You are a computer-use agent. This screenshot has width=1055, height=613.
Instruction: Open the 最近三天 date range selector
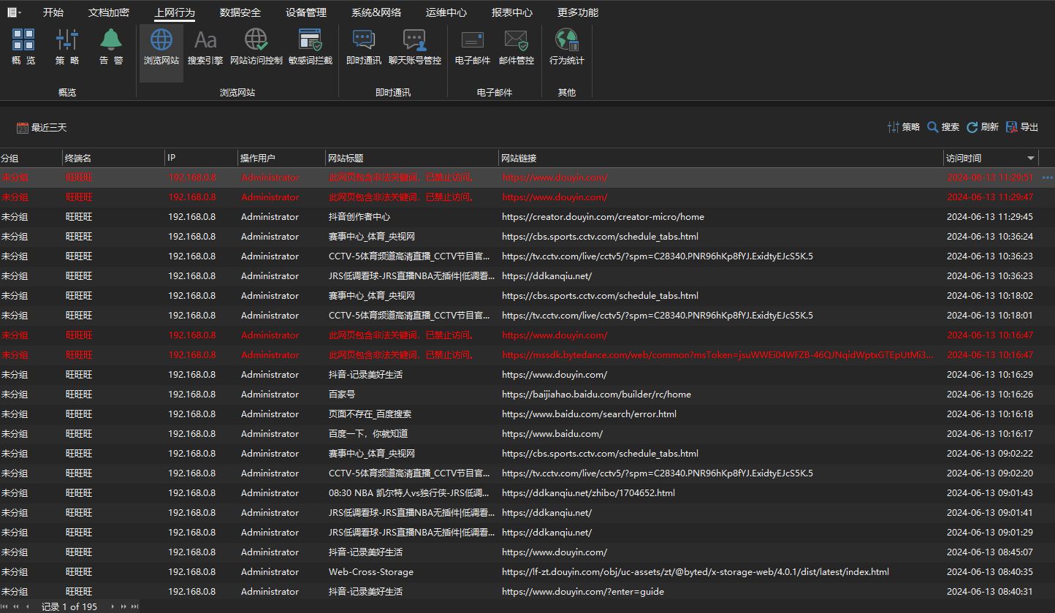pyautogui.click(x=42, y=128)
